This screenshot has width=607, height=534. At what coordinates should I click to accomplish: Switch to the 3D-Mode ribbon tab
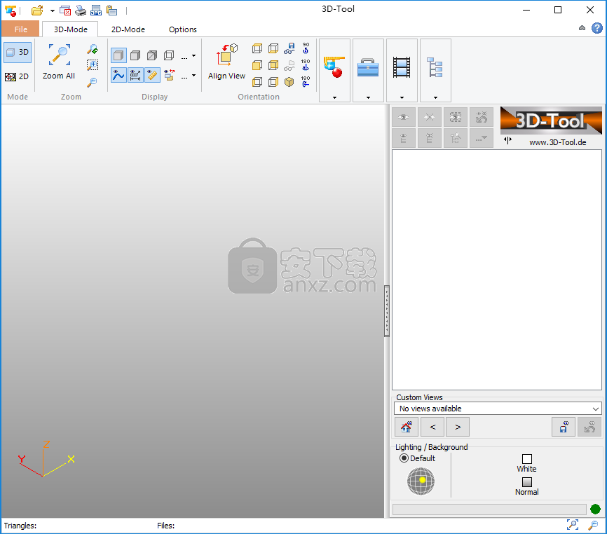click(x=71, y=29)
